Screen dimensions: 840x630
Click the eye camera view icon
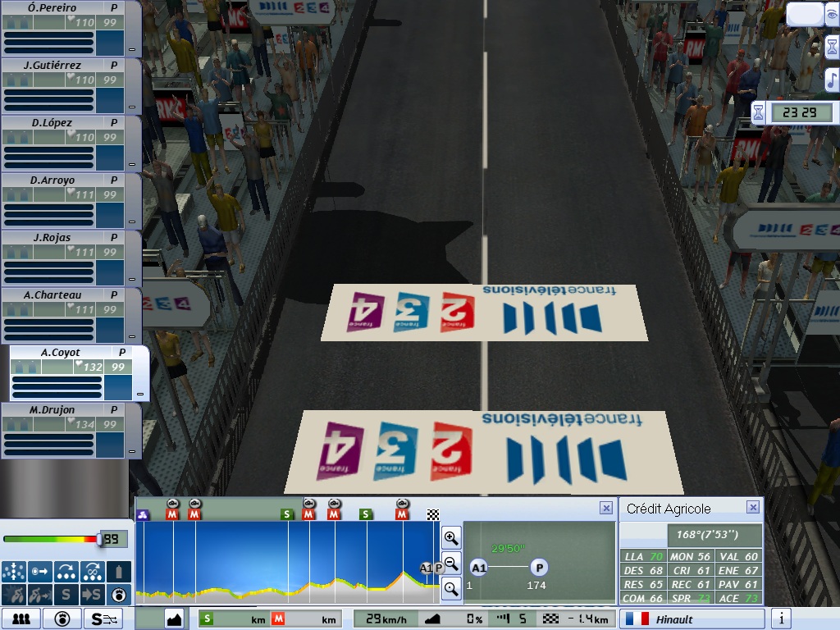coord(832,15)
